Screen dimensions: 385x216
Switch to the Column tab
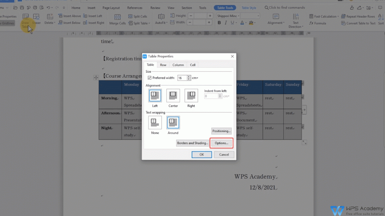point(178,65)
